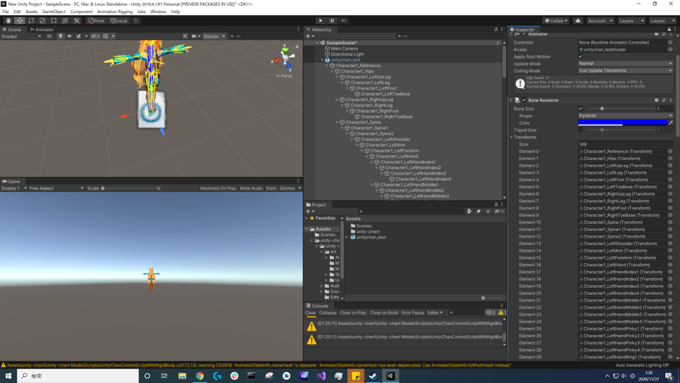This screenshot has height=383, width=680.
Task: Toggle grid snapping icon in toolbar
Action: [x=136, y=20]
